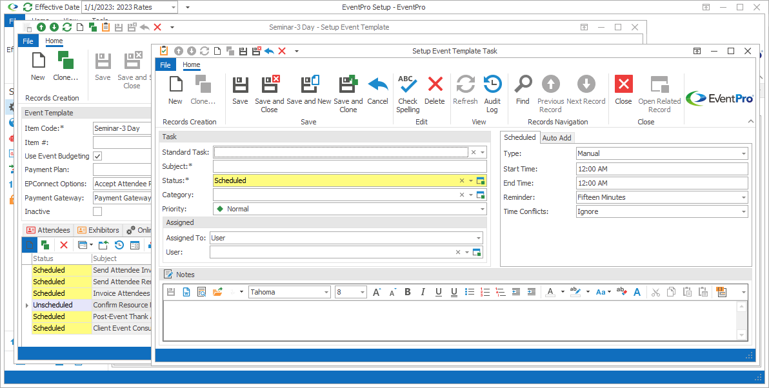Click Save and Close in Task ribbon
Viewport: 769px width, 388px height.
click(269, 94)
